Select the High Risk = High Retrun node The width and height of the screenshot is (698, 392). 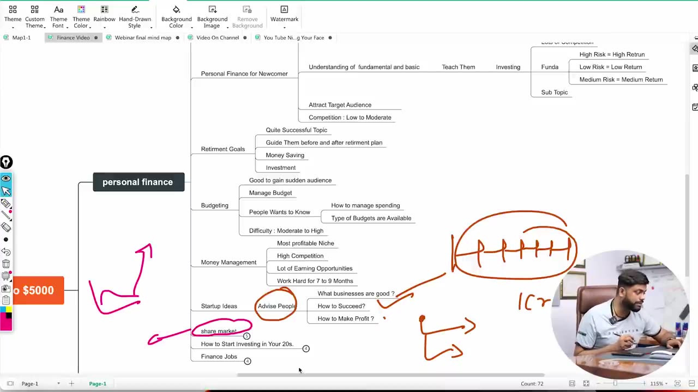(x=612, y=54)
